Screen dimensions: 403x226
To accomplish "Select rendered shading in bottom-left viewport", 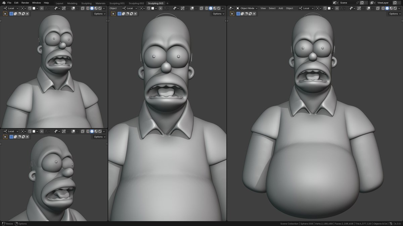I will click(100, 131).
